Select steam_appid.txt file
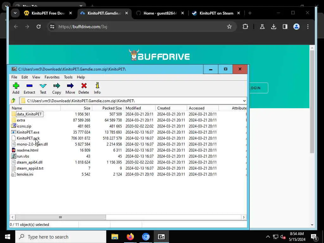The width and height of the screenshot is (324, 243). (30, 168)
